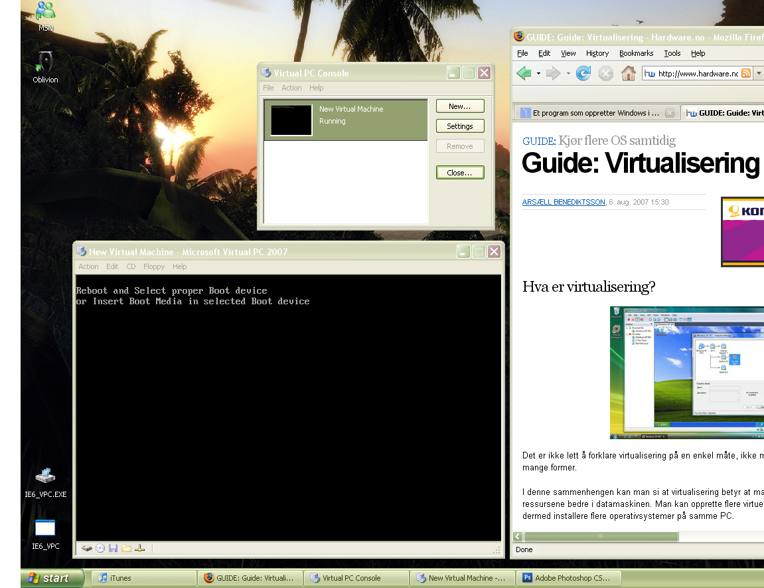Image resolution: width=764 pixels, height=588 pixels.
Task: Click the Settings button in Virtual PC Console
Action: coord(459,126)
